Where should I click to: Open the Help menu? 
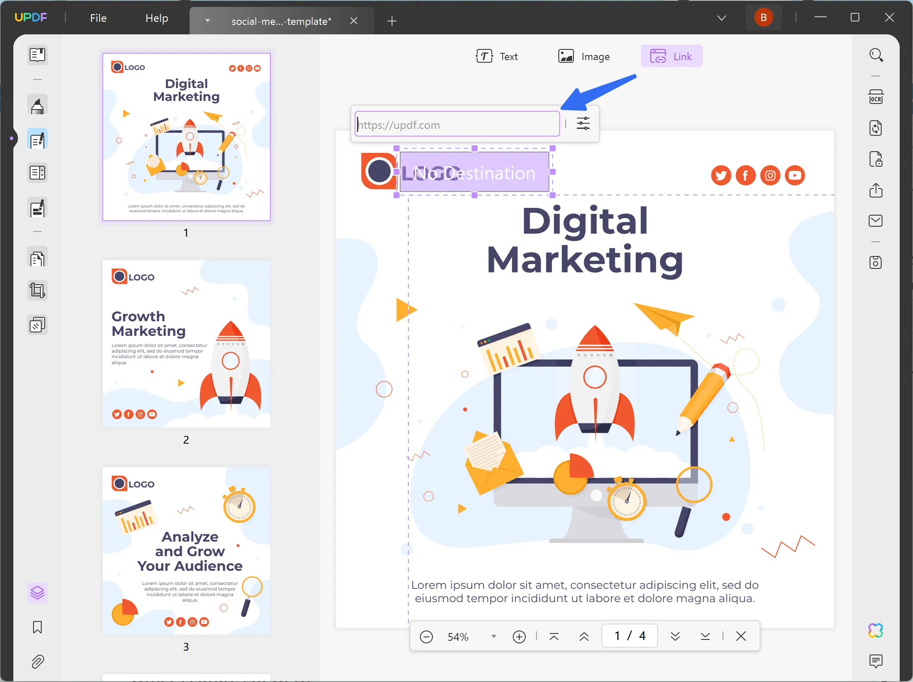(x=156, y=18)
